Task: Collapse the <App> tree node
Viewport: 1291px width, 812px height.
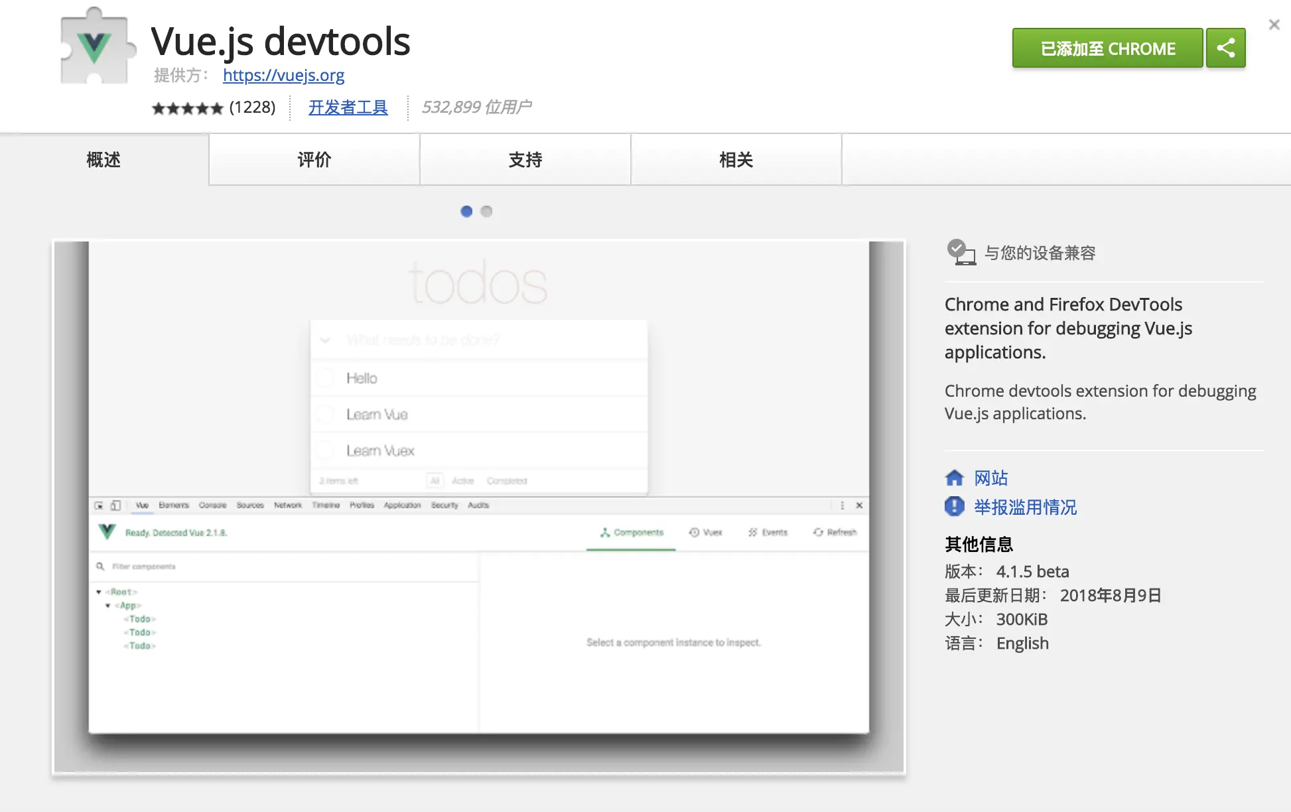Action: (x=109, y=605)
